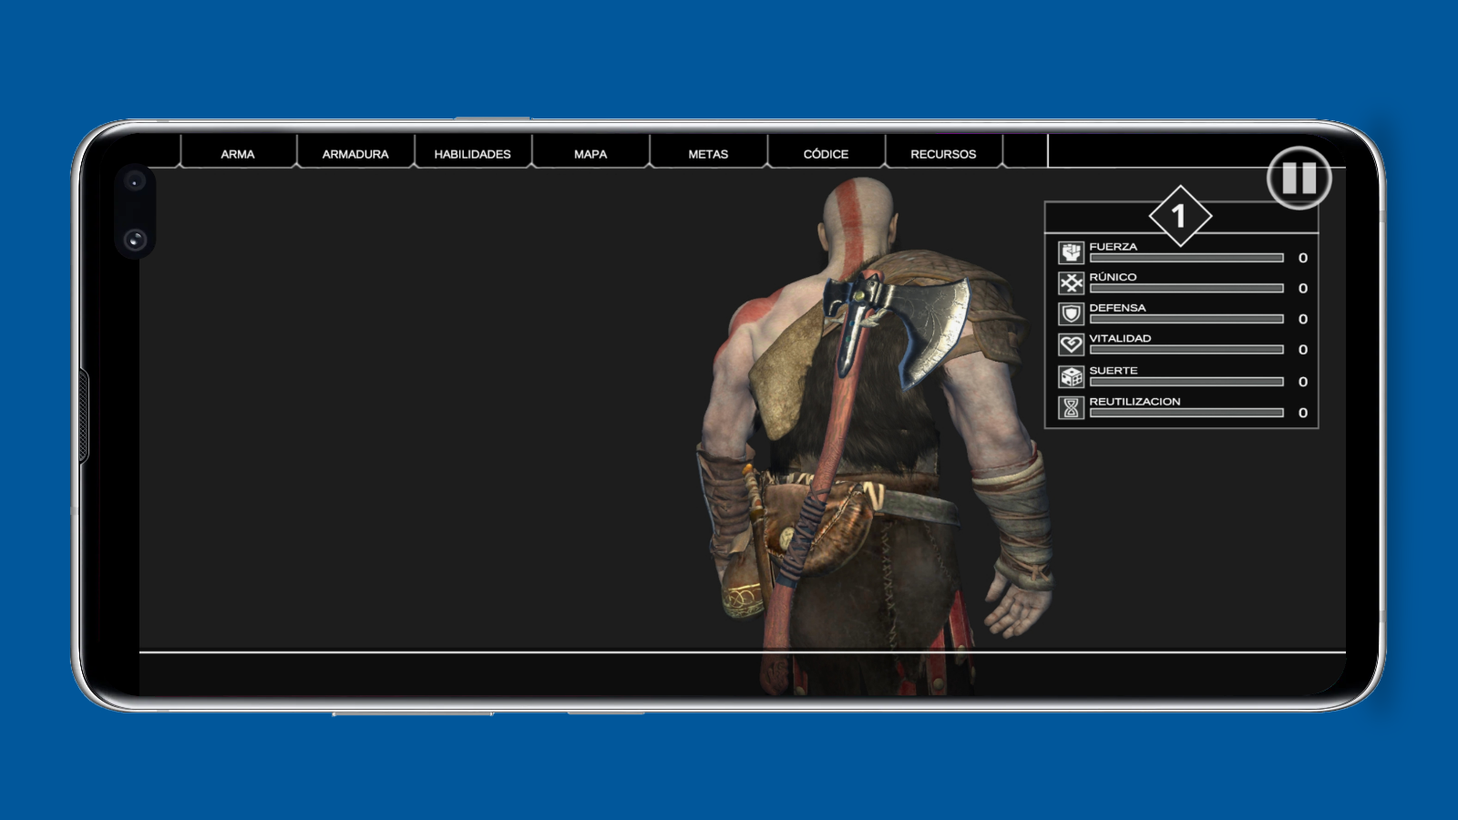The width and height of the screenshot is (1458, 820).
Task: Click the RÚNICO label
Action: [1113, 277]
